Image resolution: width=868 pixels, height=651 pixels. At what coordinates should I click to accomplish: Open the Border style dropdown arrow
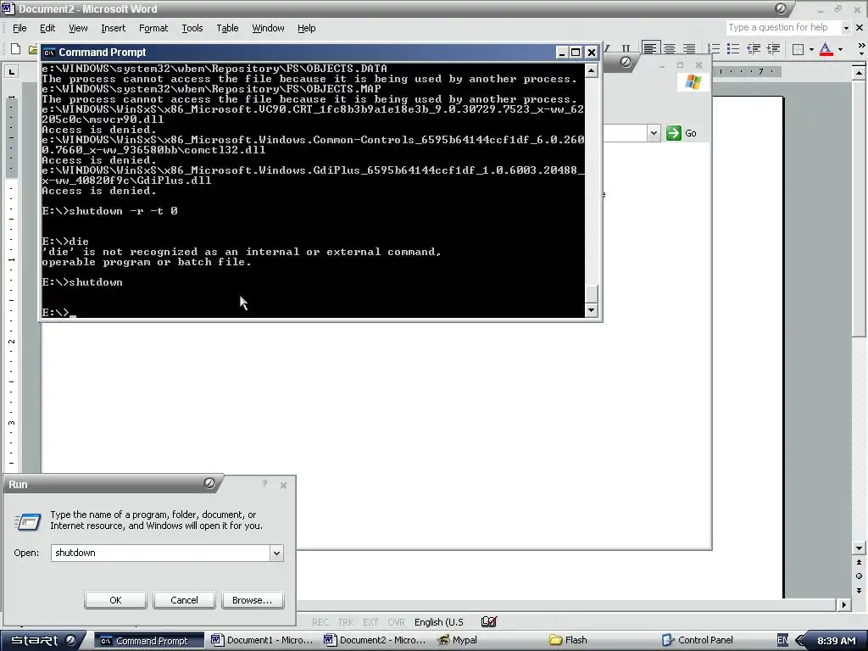pyautogui.click(x=811, y=49)
